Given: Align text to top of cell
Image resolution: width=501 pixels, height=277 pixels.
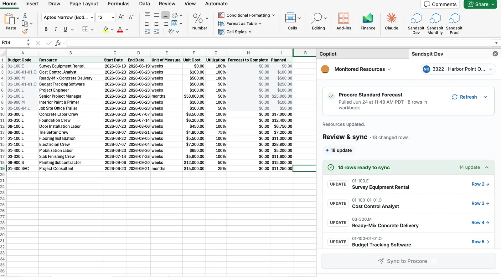Looking at the screenshot, I should tap(147, 14).
